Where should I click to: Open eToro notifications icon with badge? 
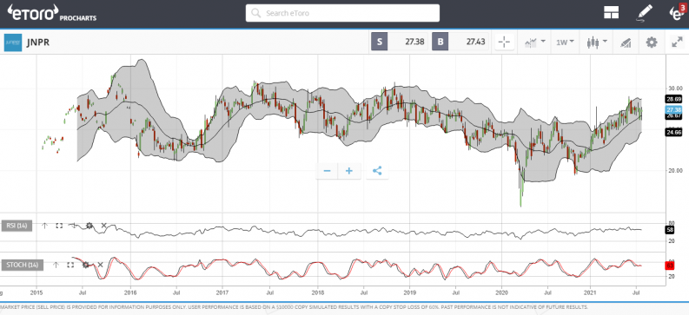[677, 12]
